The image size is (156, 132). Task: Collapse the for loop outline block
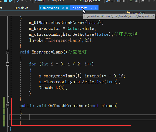8,64
